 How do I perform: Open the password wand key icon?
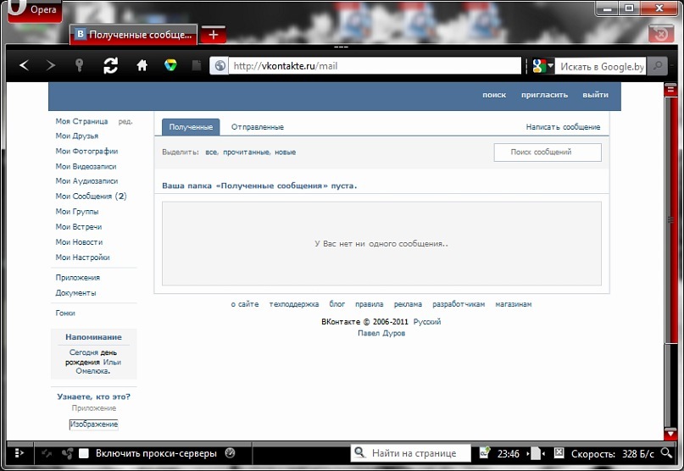[79, 65]
